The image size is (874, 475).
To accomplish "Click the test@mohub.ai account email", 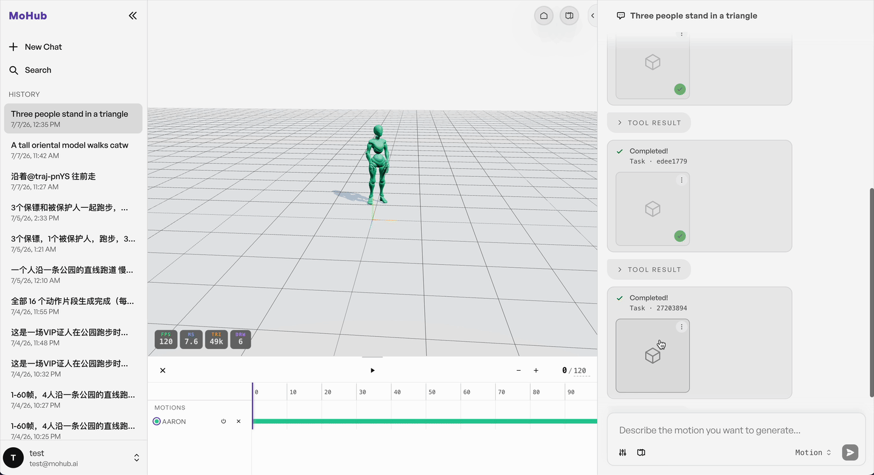I will [x=53, y=463].
